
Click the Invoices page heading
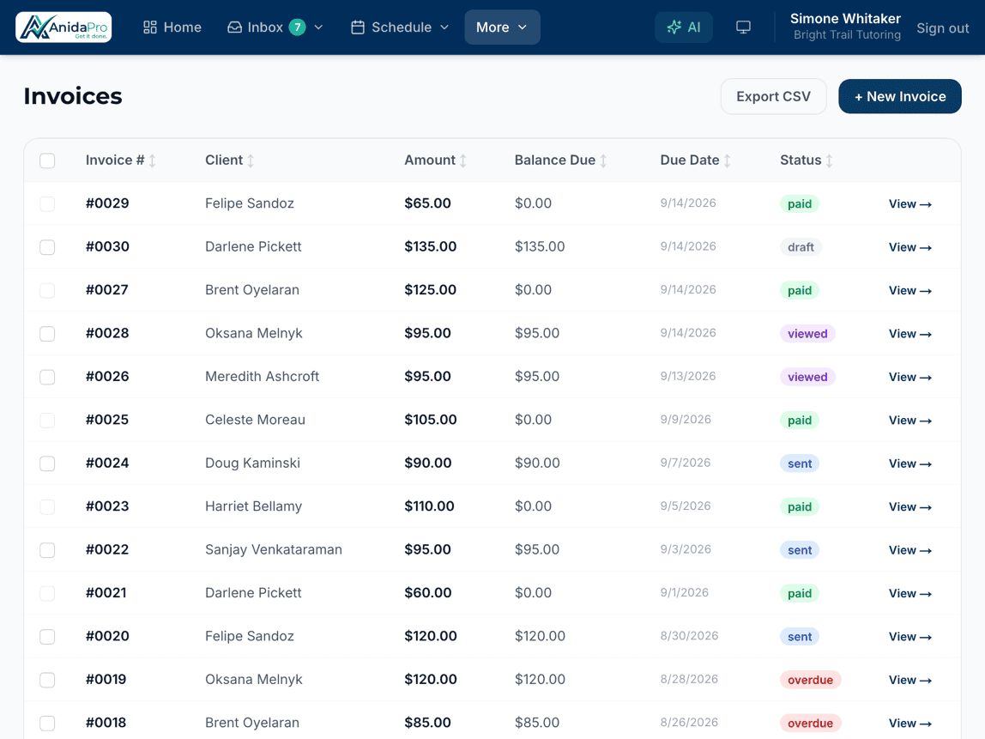(x=73, y=96)
